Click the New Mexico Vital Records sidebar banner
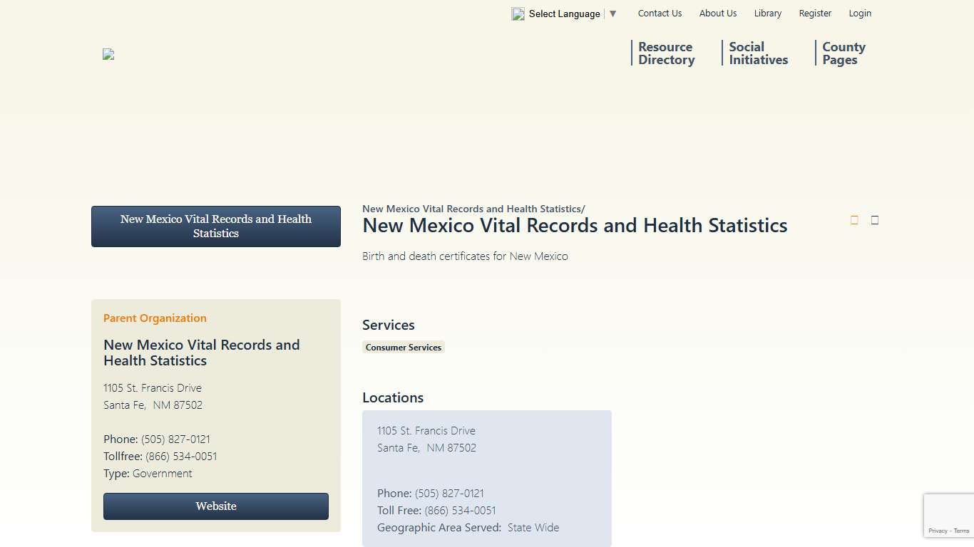974x547 pixels. pos(215,226)
